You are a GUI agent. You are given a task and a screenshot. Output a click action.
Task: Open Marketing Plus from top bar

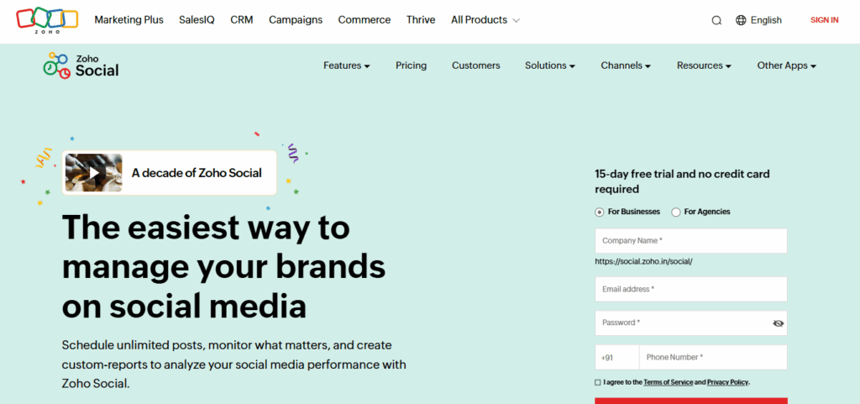coord(128,20)
